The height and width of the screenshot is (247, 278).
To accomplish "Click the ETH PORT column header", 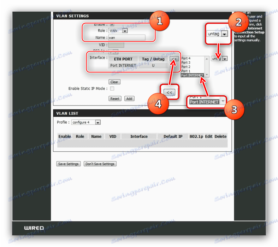I will pos(123,59).
